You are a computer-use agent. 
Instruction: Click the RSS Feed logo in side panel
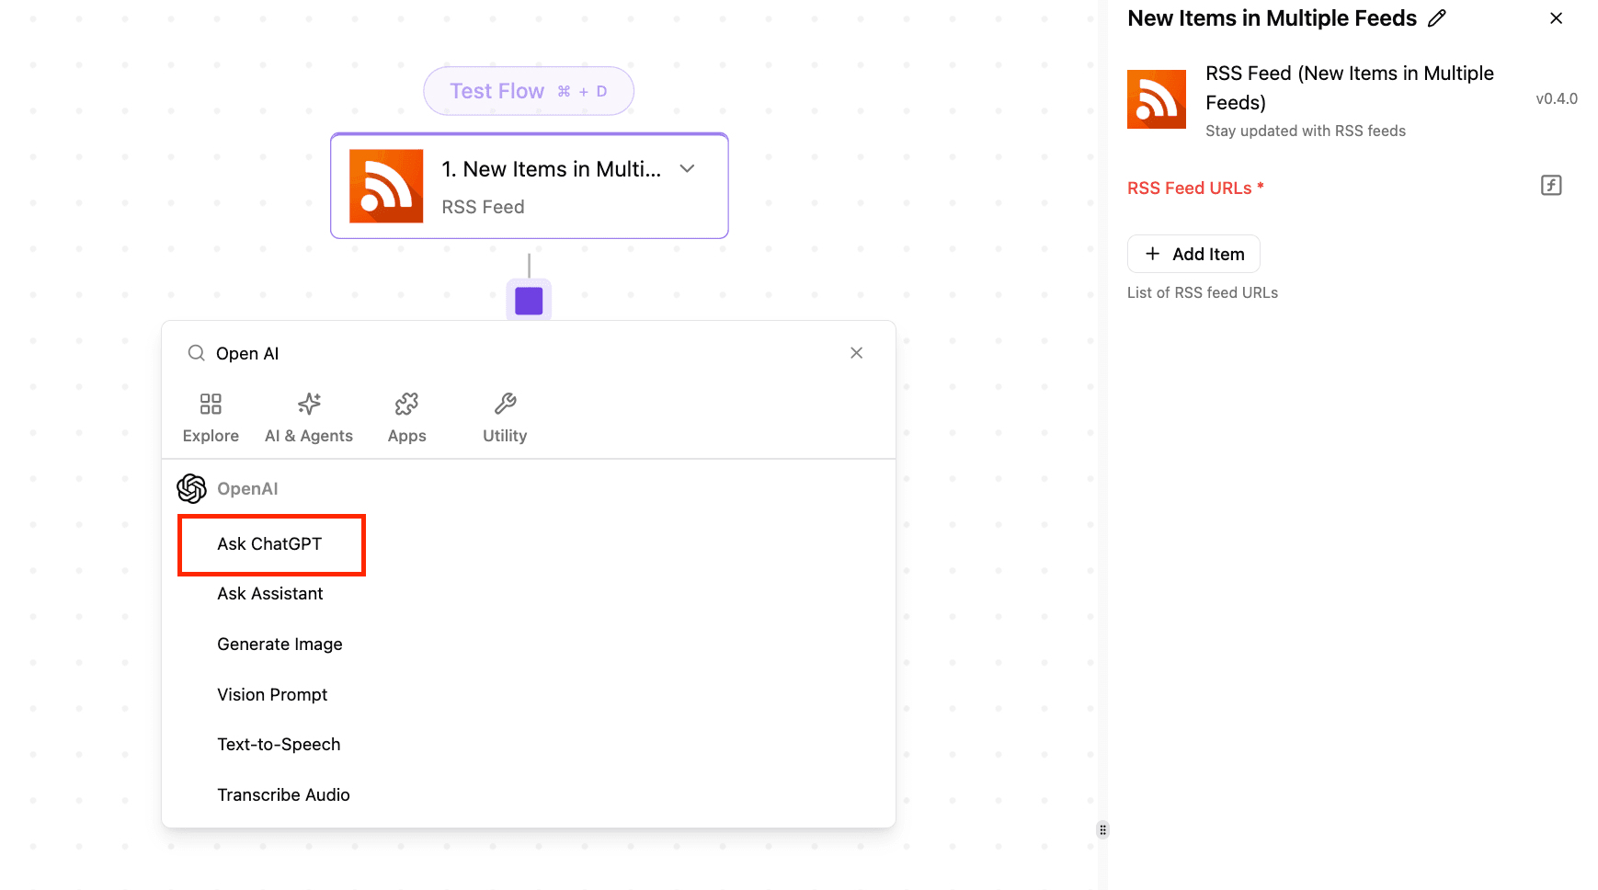tap(1157, 99)
